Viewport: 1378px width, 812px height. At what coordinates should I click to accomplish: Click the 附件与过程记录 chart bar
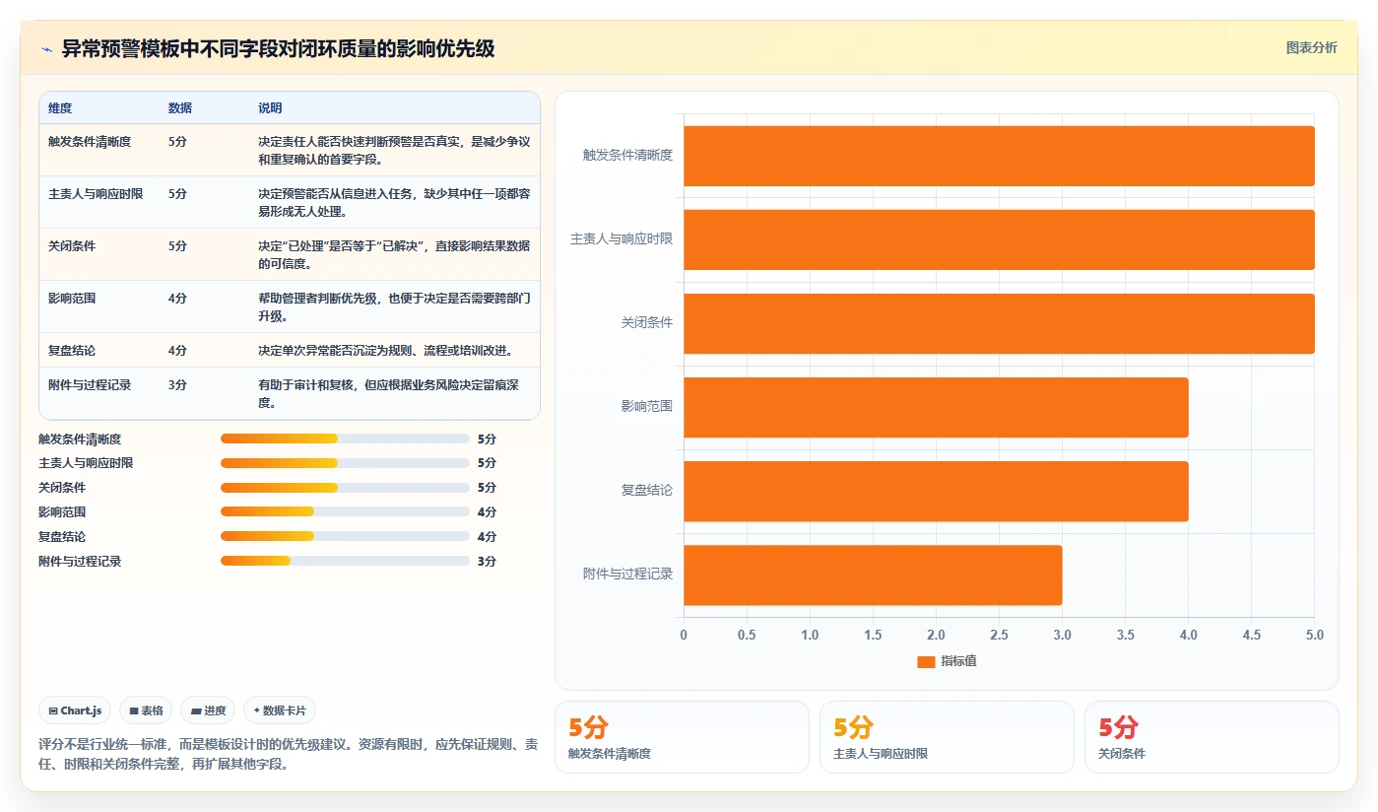click(x=873, y=575)
